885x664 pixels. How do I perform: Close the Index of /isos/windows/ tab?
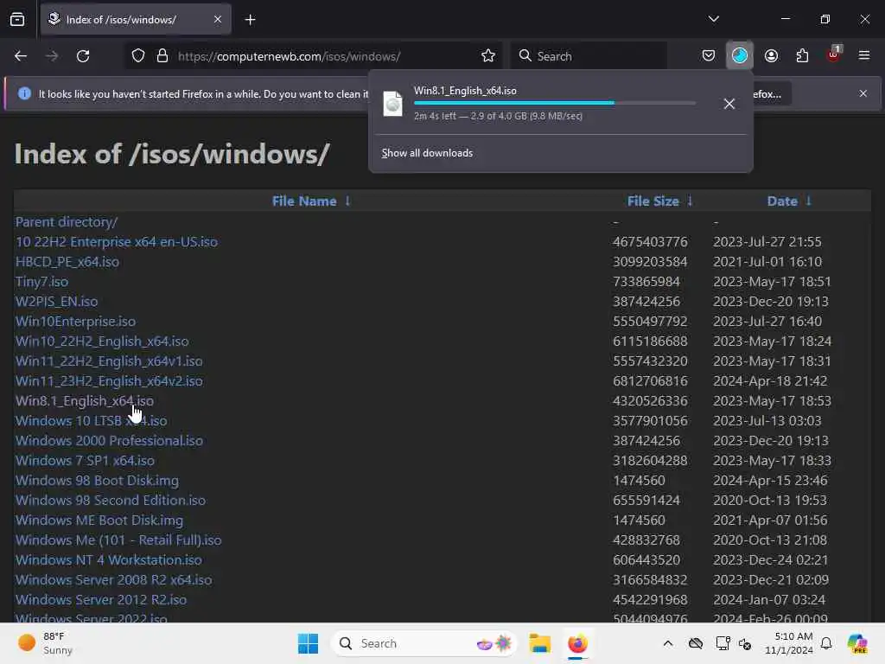pos(218,20)
